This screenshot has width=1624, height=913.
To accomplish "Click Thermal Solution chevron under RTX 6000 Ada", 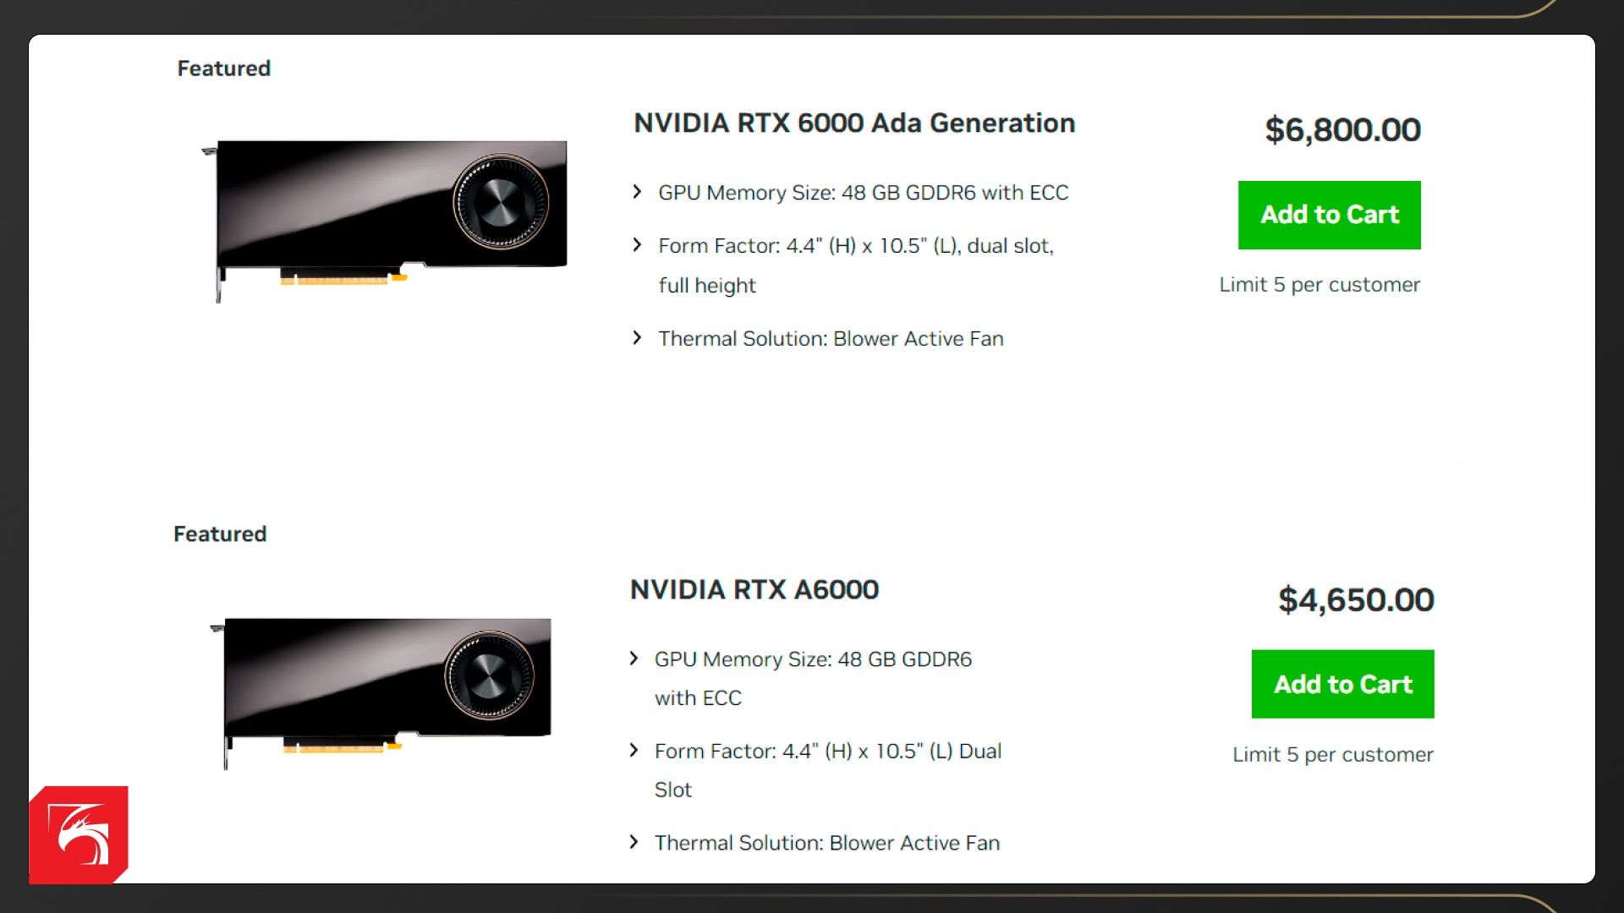I will pyautogui.click(x=637, y=338).
